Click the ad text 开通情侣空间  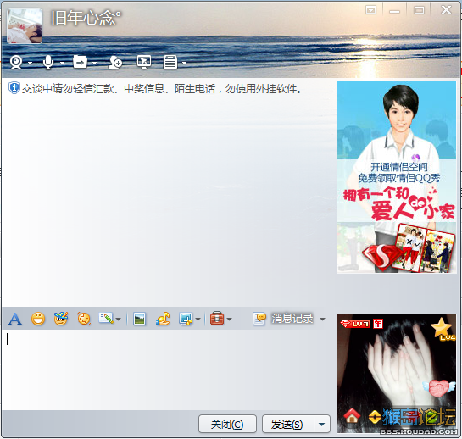pyautogui.click(x=399, y=167)
